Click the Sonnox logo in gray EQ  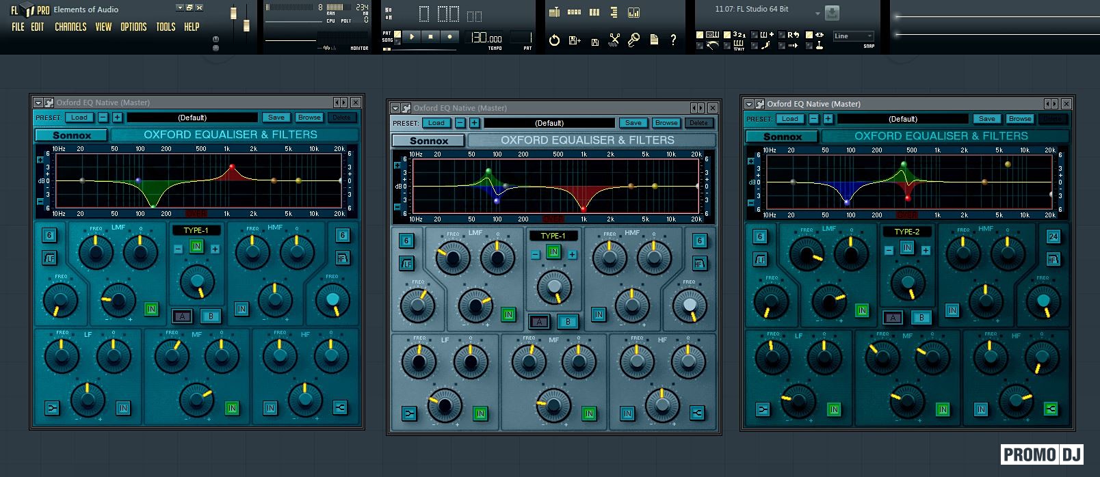coord(429,141)
